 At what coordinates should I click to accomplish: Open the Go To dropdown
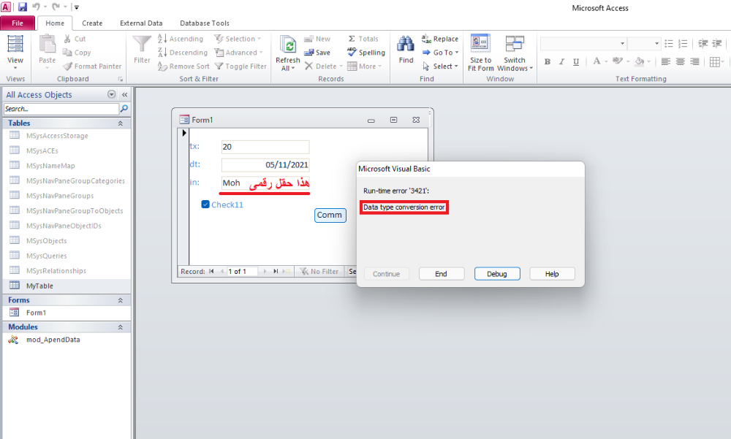(440, 52)
